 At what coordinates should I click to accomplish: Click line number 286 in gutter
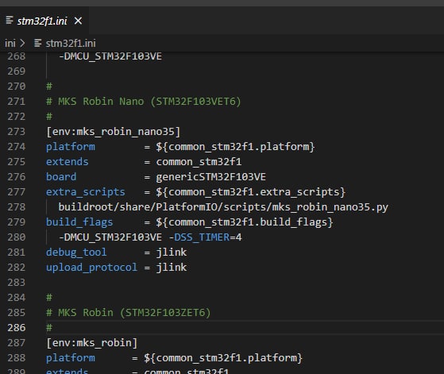pyautogui.click(x=17, y=328)
